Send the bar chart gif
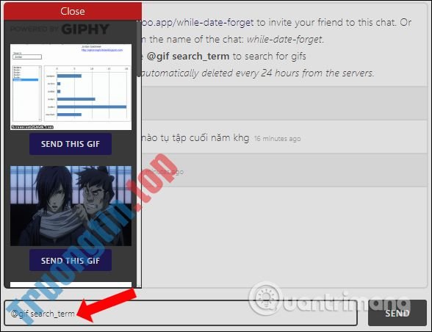This screenshot has height=332, width=432. click(x=71, y=144)
